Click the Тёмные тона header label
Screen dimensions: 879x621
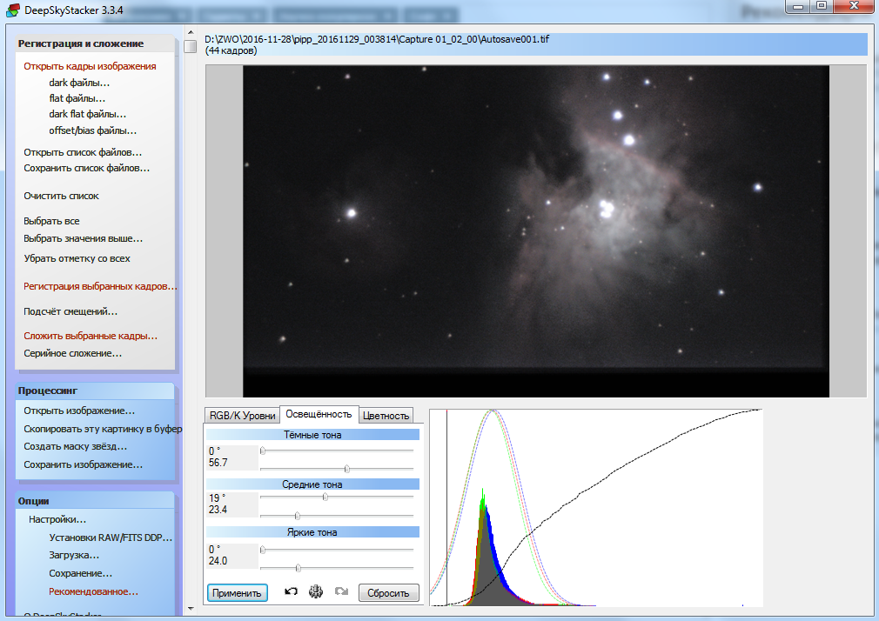pos(312,435)
